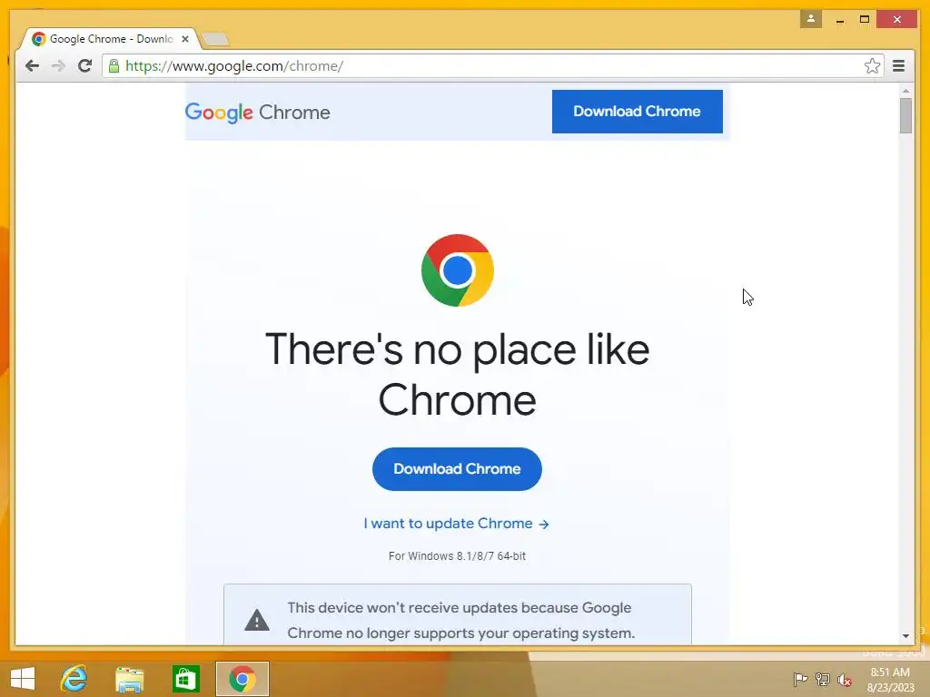The image size is (930, 697).
Task: Click the header Download Chrome button
Action: (637, 112)
